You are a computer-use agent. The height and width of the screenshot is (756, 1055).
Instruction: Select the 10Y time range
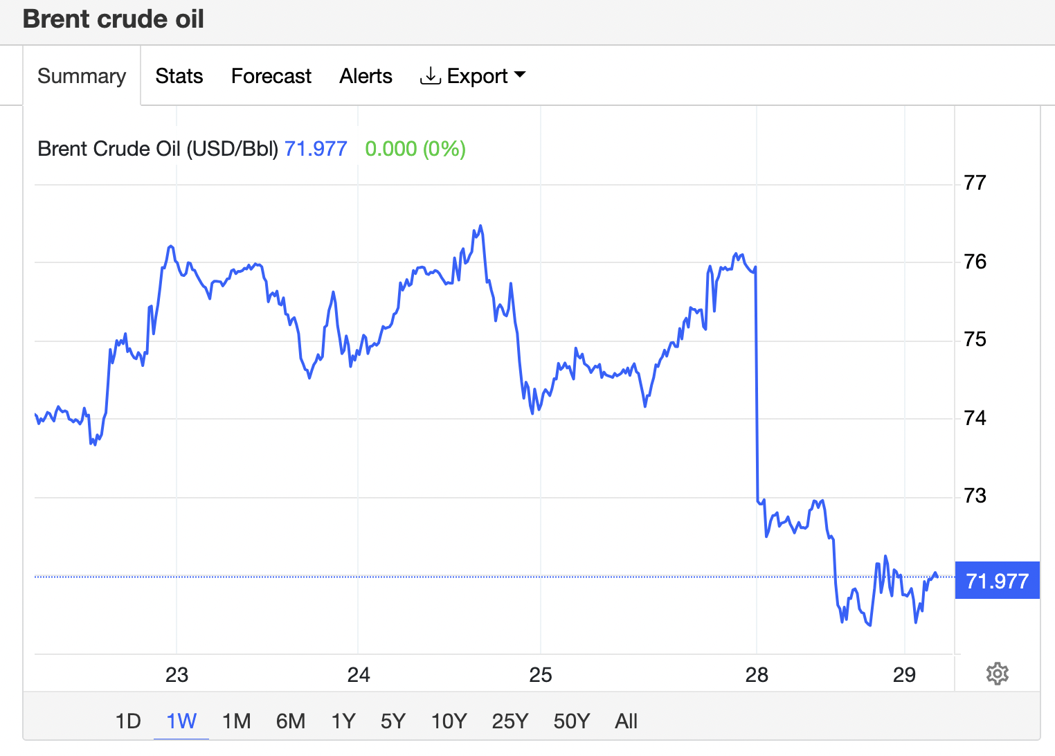[x=449, y=721]
